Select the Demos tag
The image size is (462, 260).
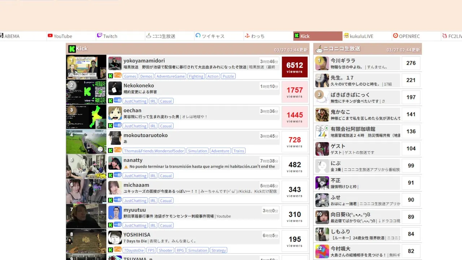146,76
